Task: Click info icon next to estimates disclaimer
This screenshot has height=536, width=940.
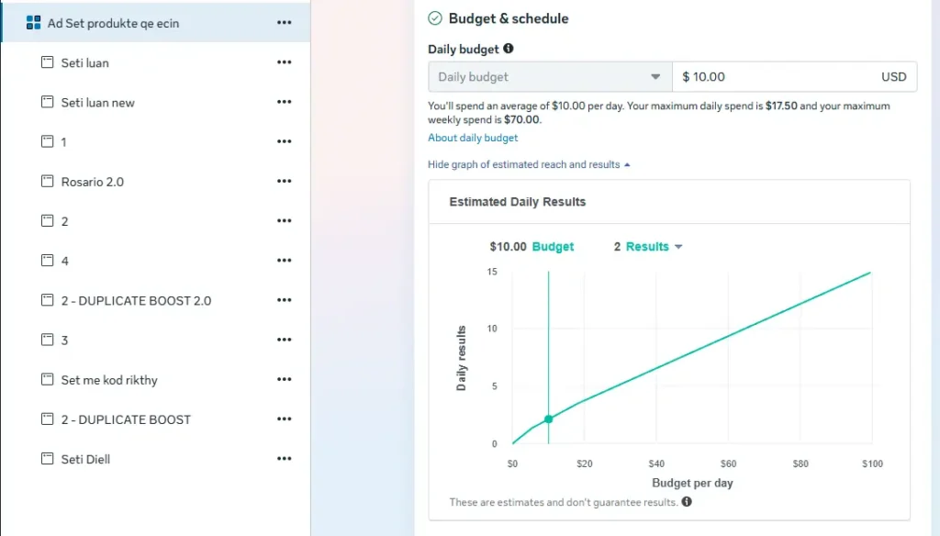Action: (687, 502)
